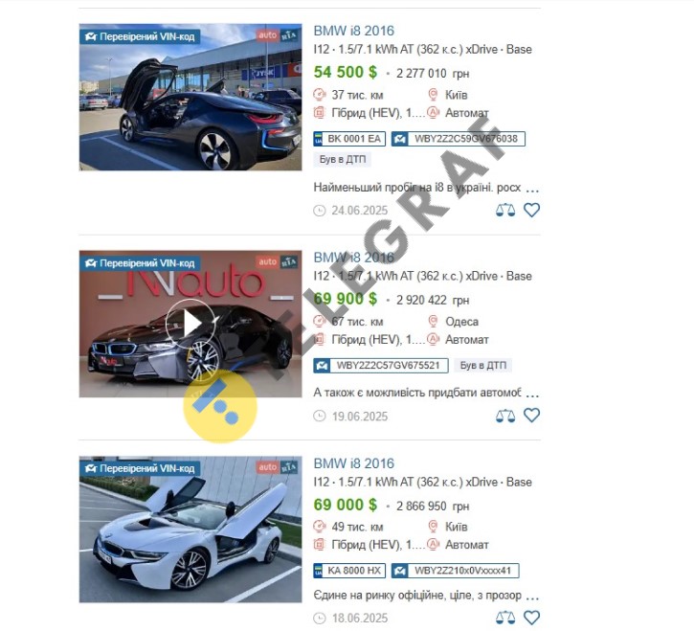Click VIN code WBY2Z2C59GV676038 badge
The height and width of the screenshot is (631, 694).
point(459,139)
